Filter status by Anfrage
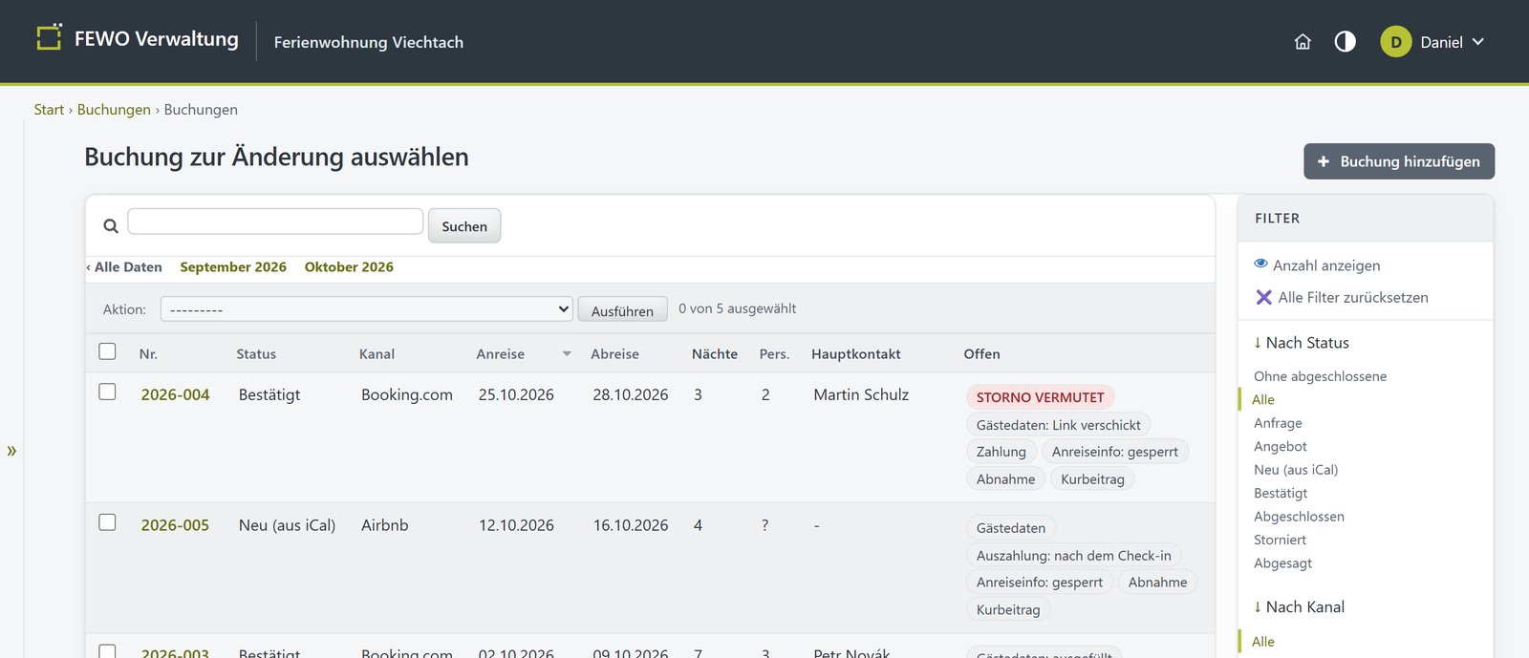The image size is (1529, 658). 1278,423
